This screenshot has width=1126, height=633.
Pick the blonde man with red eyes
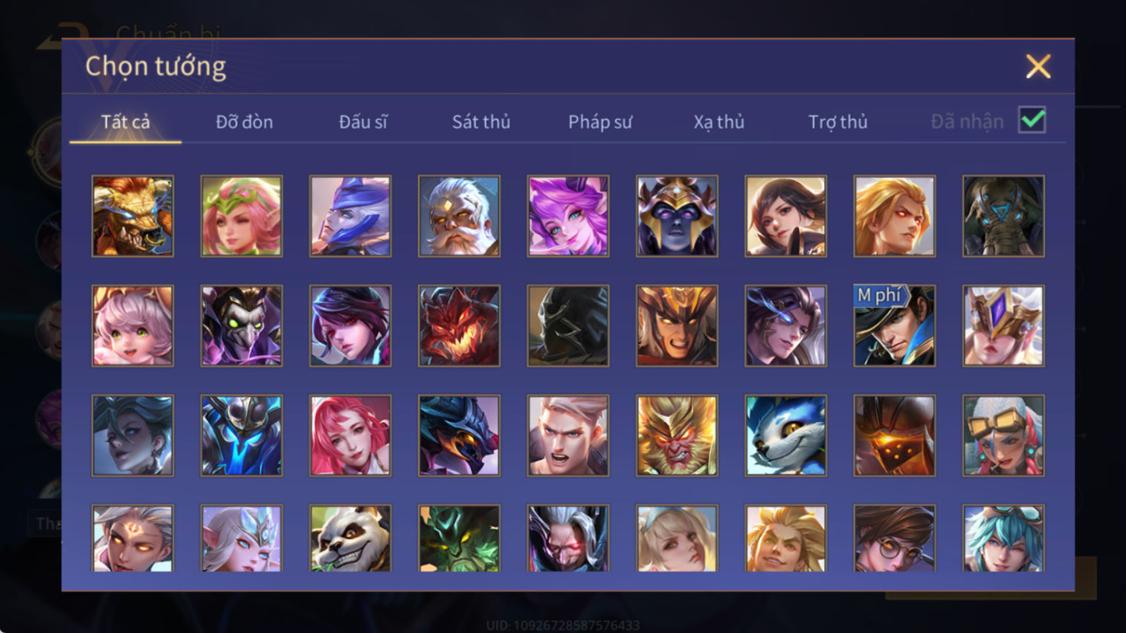point(895,216)
